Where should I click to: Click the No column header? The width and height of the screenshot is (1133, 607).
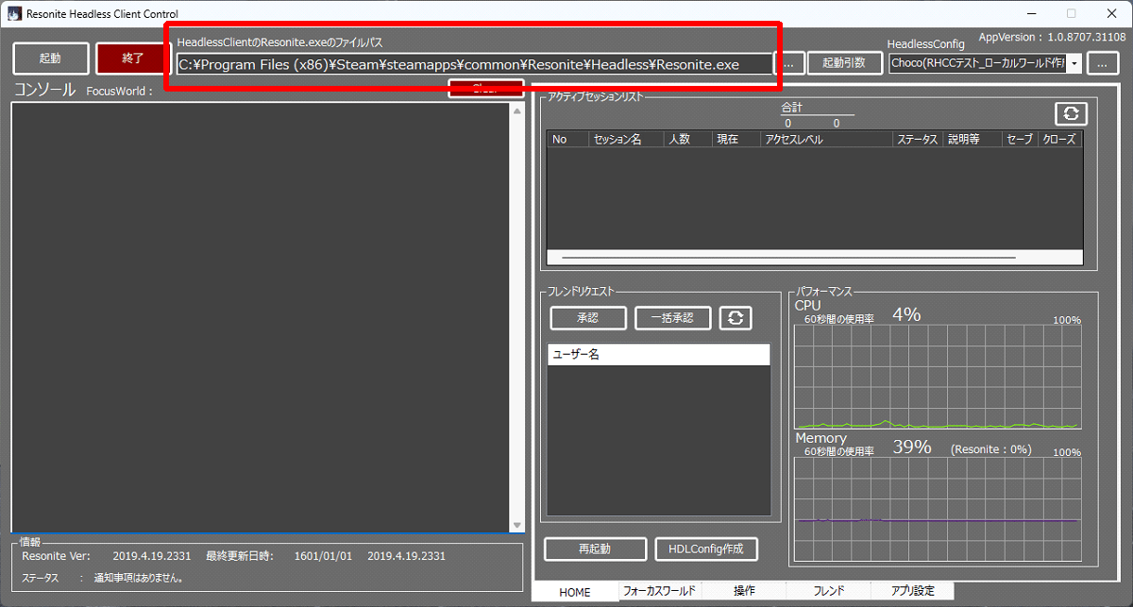[x=566, y=139]
